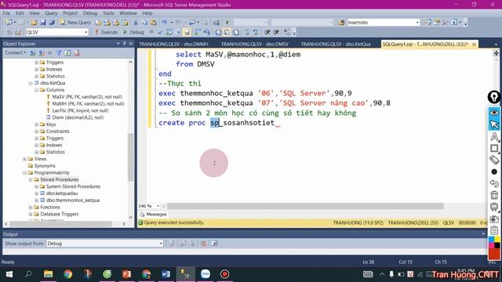Click the Filter icon in Object Explorer
The image size is (502, 282).
pyautogui.click(x=59, y=53)
